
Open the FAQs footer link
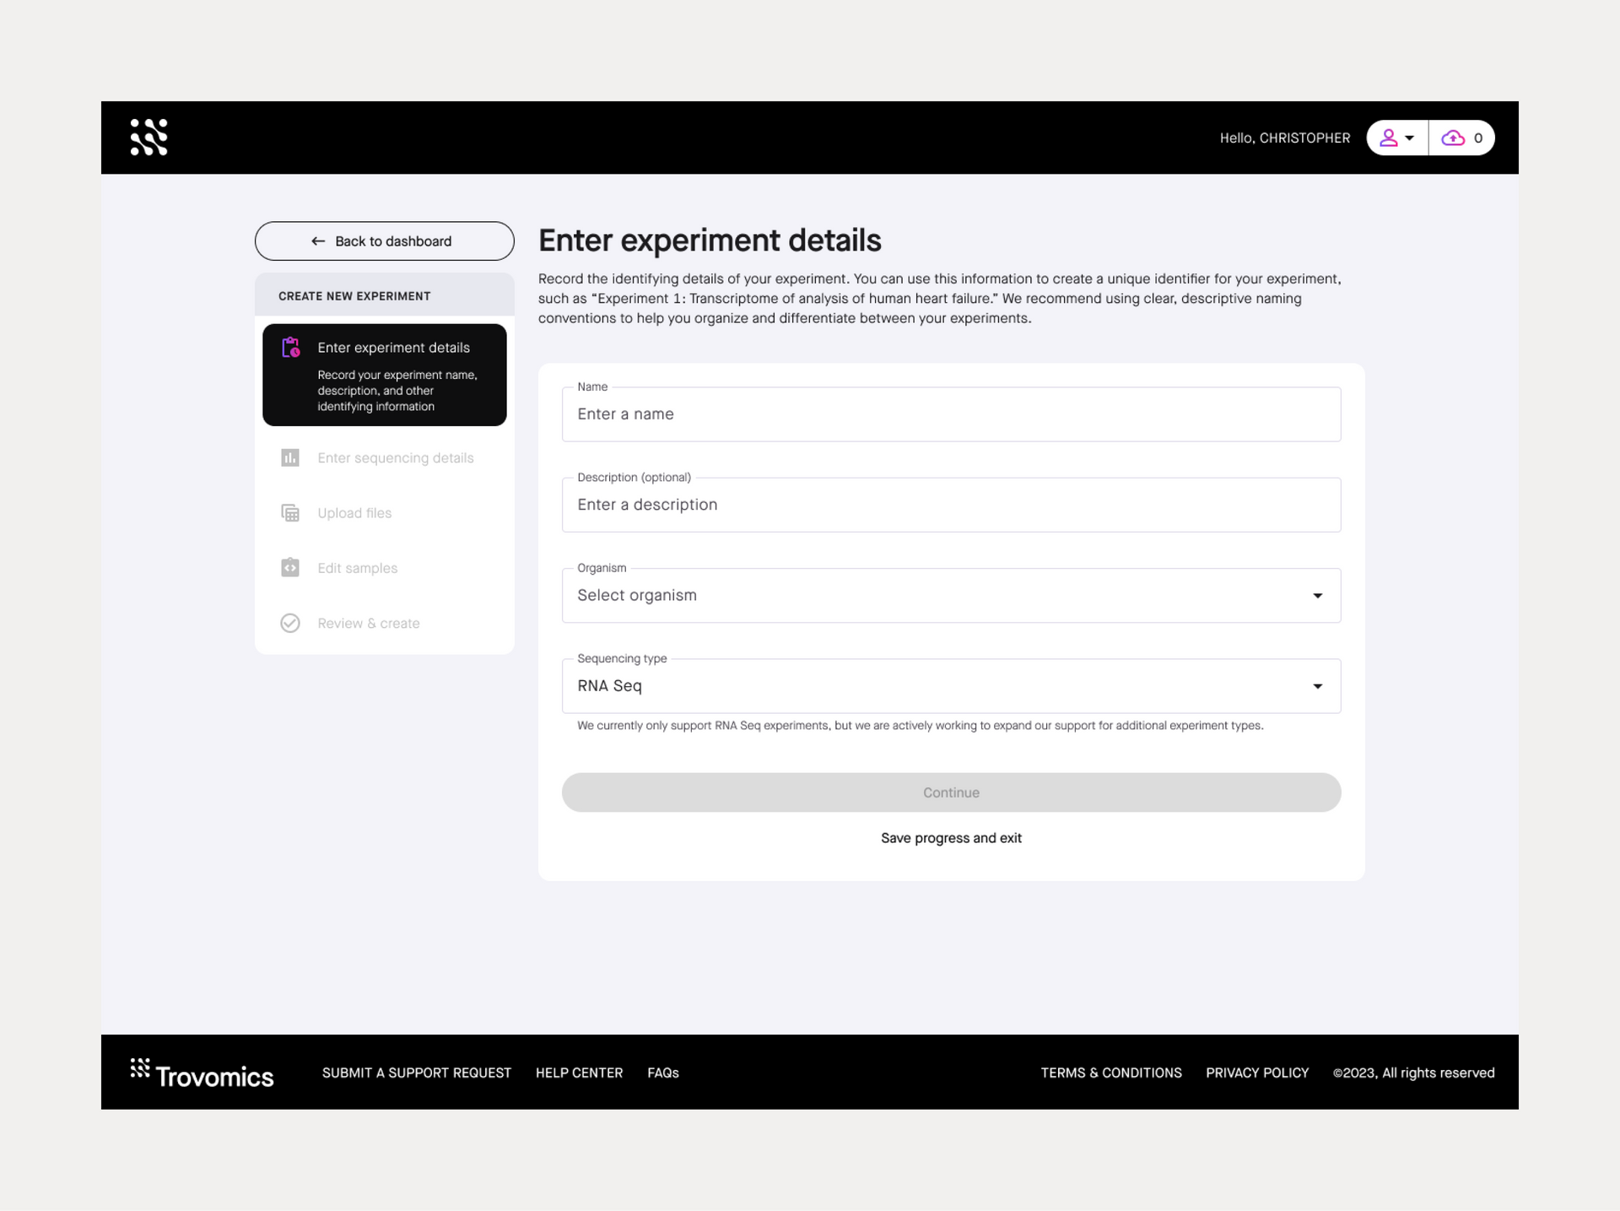click(663, 1073)
